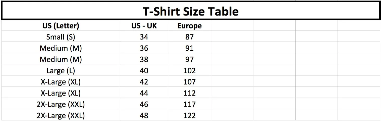Select the US - UK column header

click(x=144, y=25)
